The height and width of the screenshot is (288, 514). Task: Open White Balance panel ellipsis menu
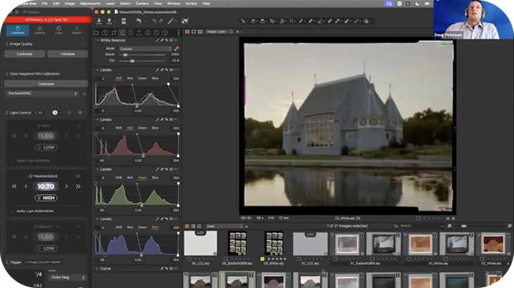(x=176, y=40)
